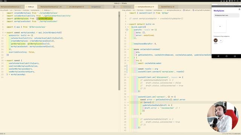Viewport: 241px width, 135px height.
Task: Tap the Android home navigation button
Action: [226, 56]
